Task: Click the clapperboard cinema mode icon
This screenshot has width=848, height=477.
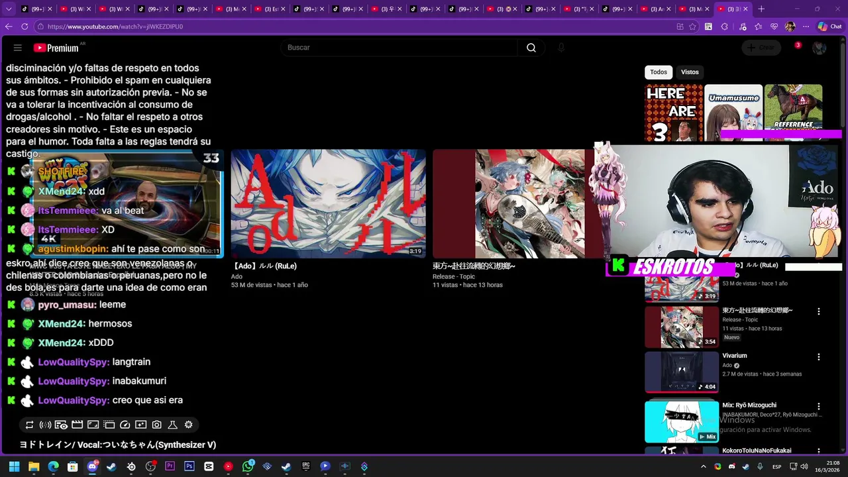Action: (x=77, y=425)
